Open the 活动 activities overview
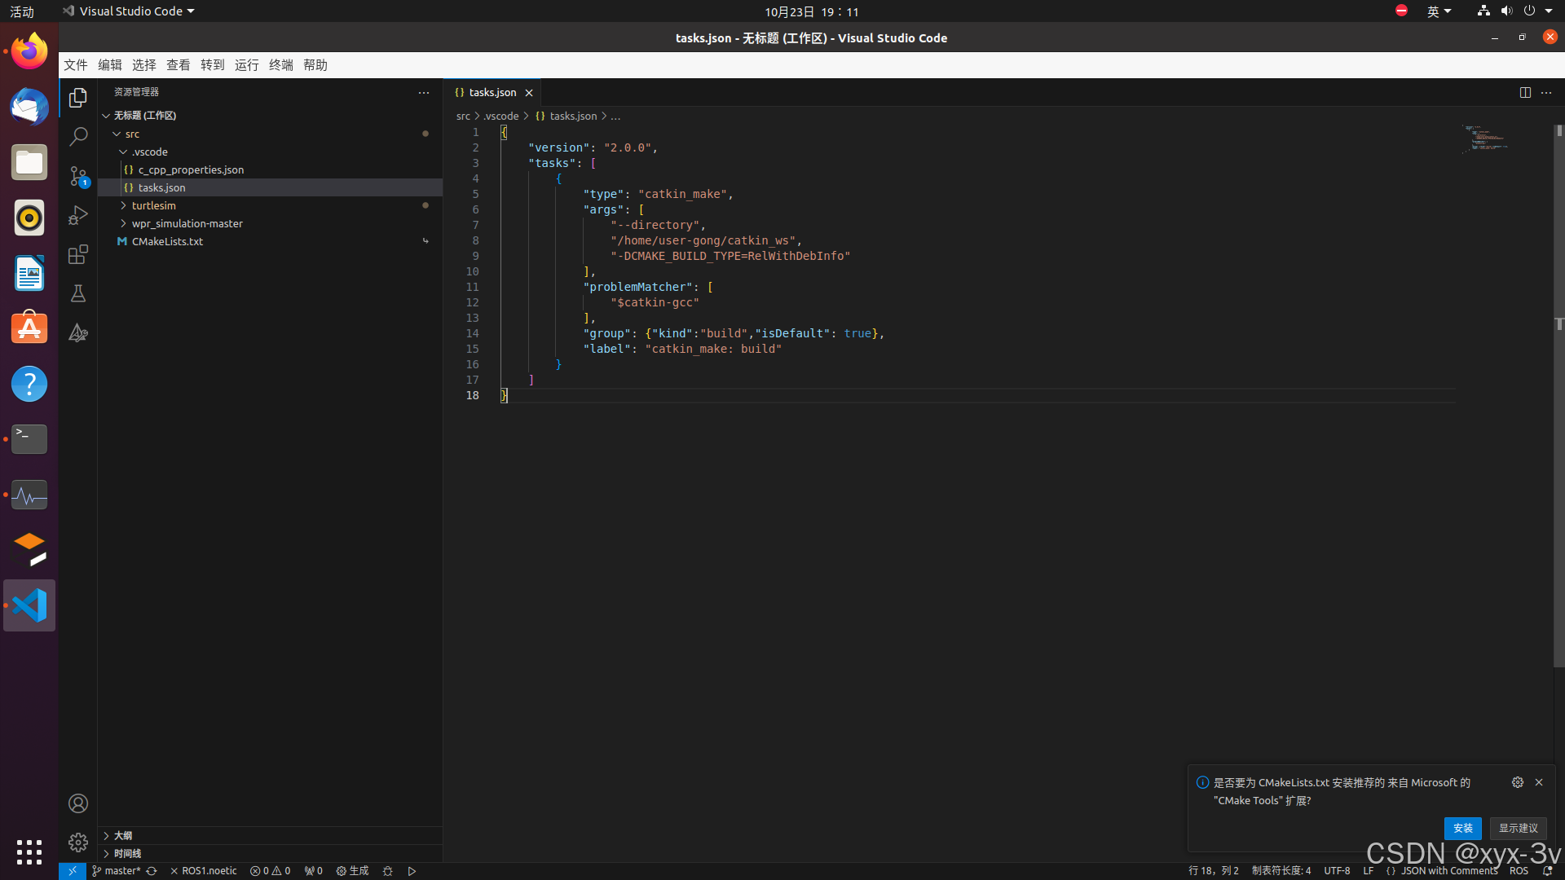Viewport: 1565px width, 880px height. pos(22,11)
